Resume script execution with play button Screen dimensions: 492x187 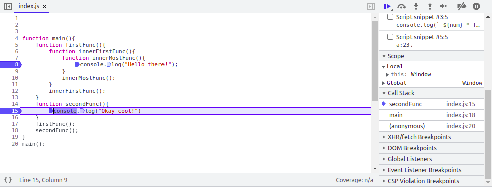pos(387,6)
